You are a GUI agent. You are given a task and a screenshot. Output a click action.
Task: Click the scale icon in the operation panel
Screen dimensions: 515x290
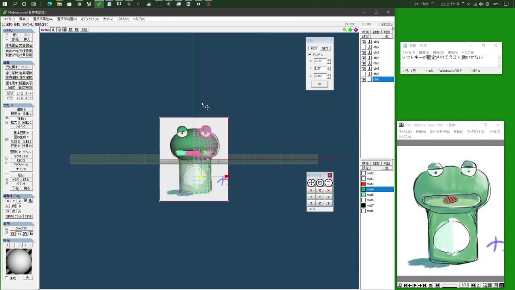tap(320, 183)
